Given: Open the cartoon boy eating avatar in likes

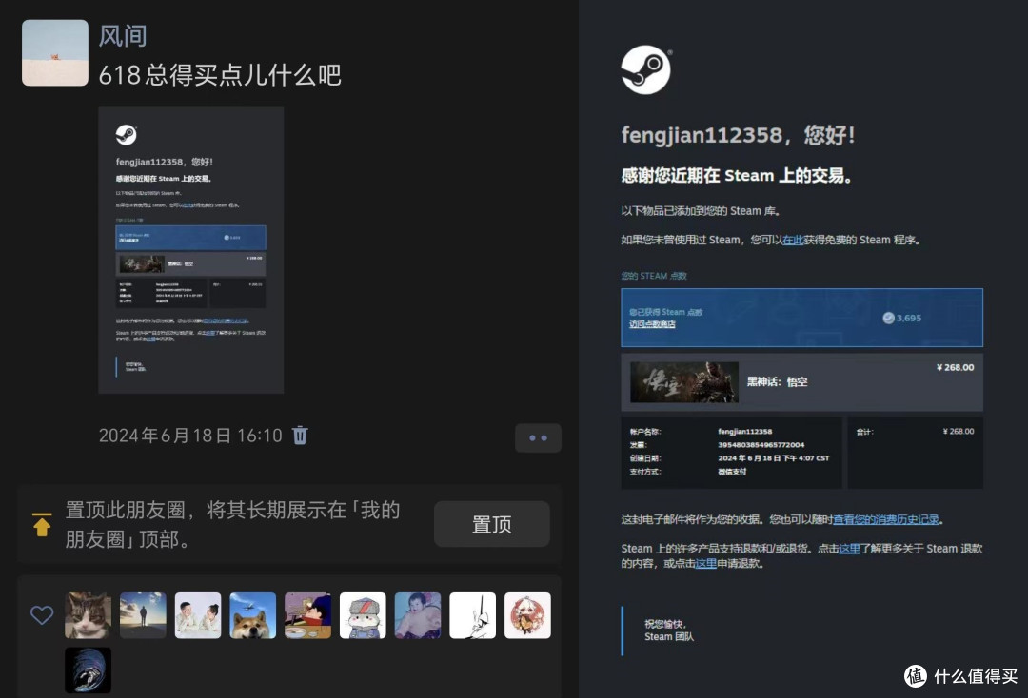Looking at the screenshot, I should [308, 615].
